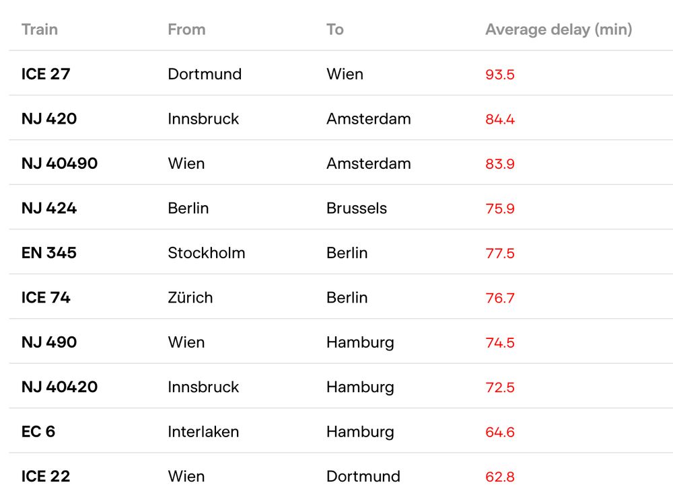Select the ICE 27 train row
Image resolution: width=673 pixels, height=497 pixels.
341,74
